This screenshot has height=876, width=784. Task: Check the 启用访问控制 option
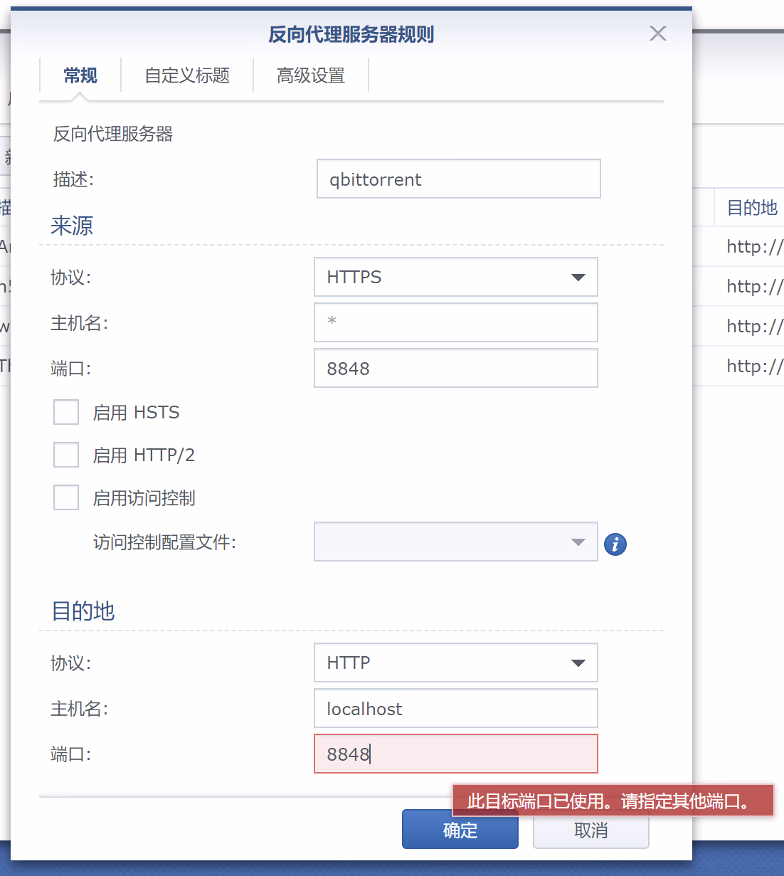click(x=66, y=497)
